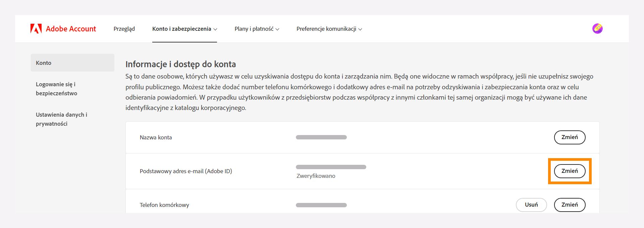Click the Podstawowy adres e-mail (Adobe ID) label
The width and height of the screenshot is (644, 228).
point(186,171)
